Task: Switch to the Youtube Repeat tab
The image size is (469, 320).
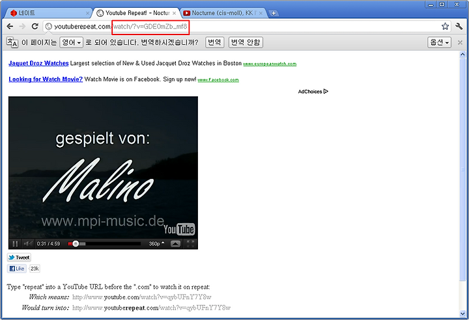Action: [x=136, y=13]
